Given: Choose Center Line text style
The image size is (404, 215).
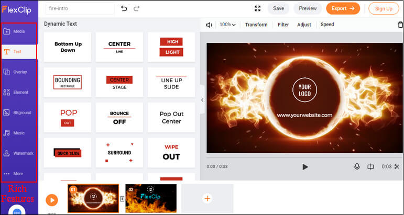Looking at the screenshot, I should (x=119, y=47).
